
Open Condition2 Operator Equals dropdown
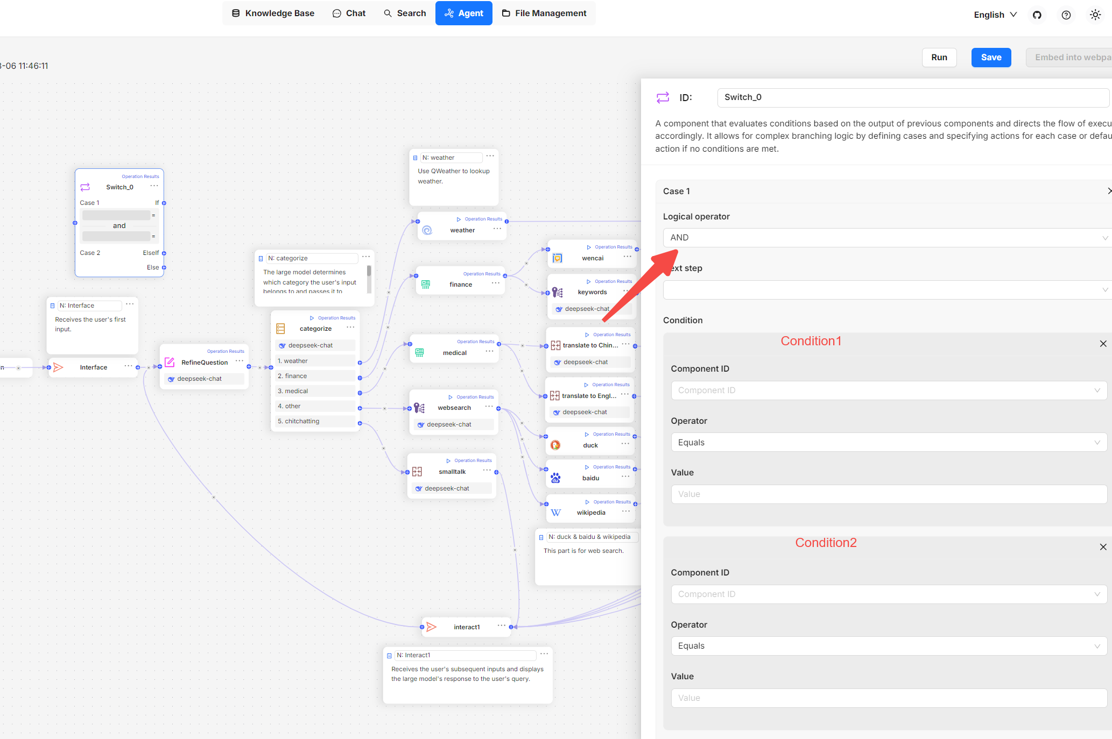[889, 646]
